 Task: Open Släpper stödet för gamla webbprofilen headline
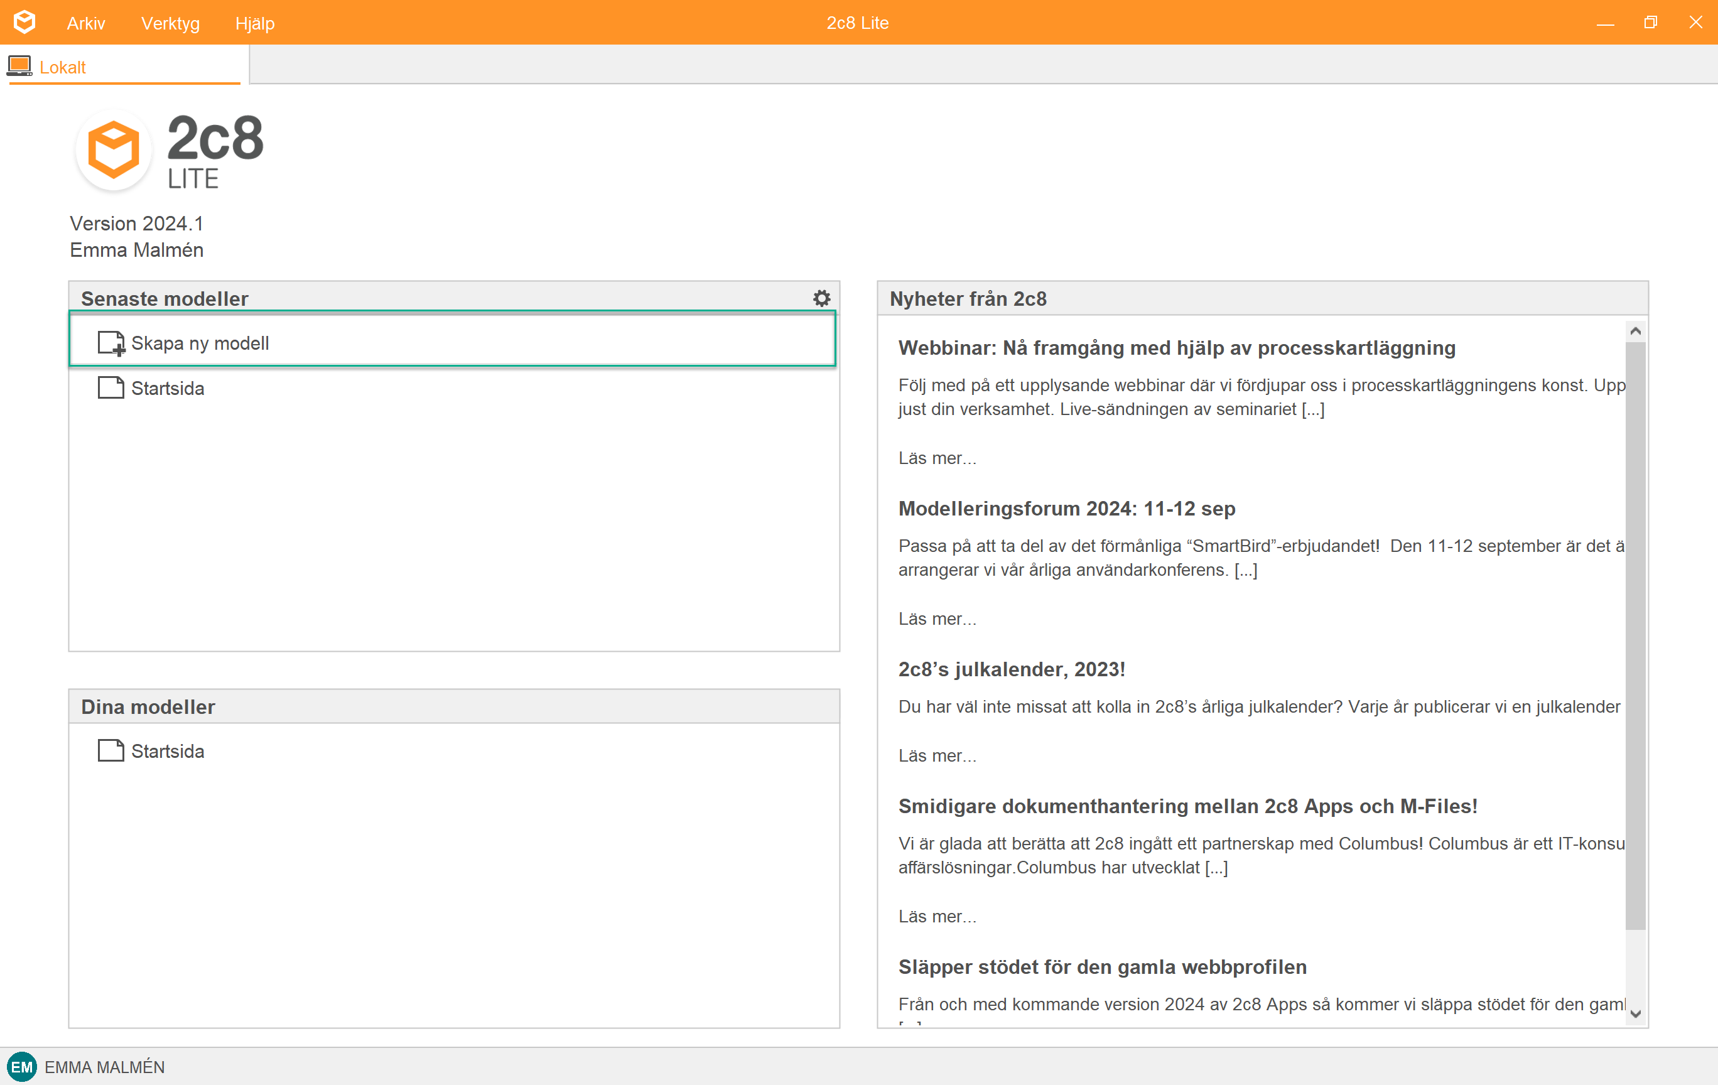1102,966
